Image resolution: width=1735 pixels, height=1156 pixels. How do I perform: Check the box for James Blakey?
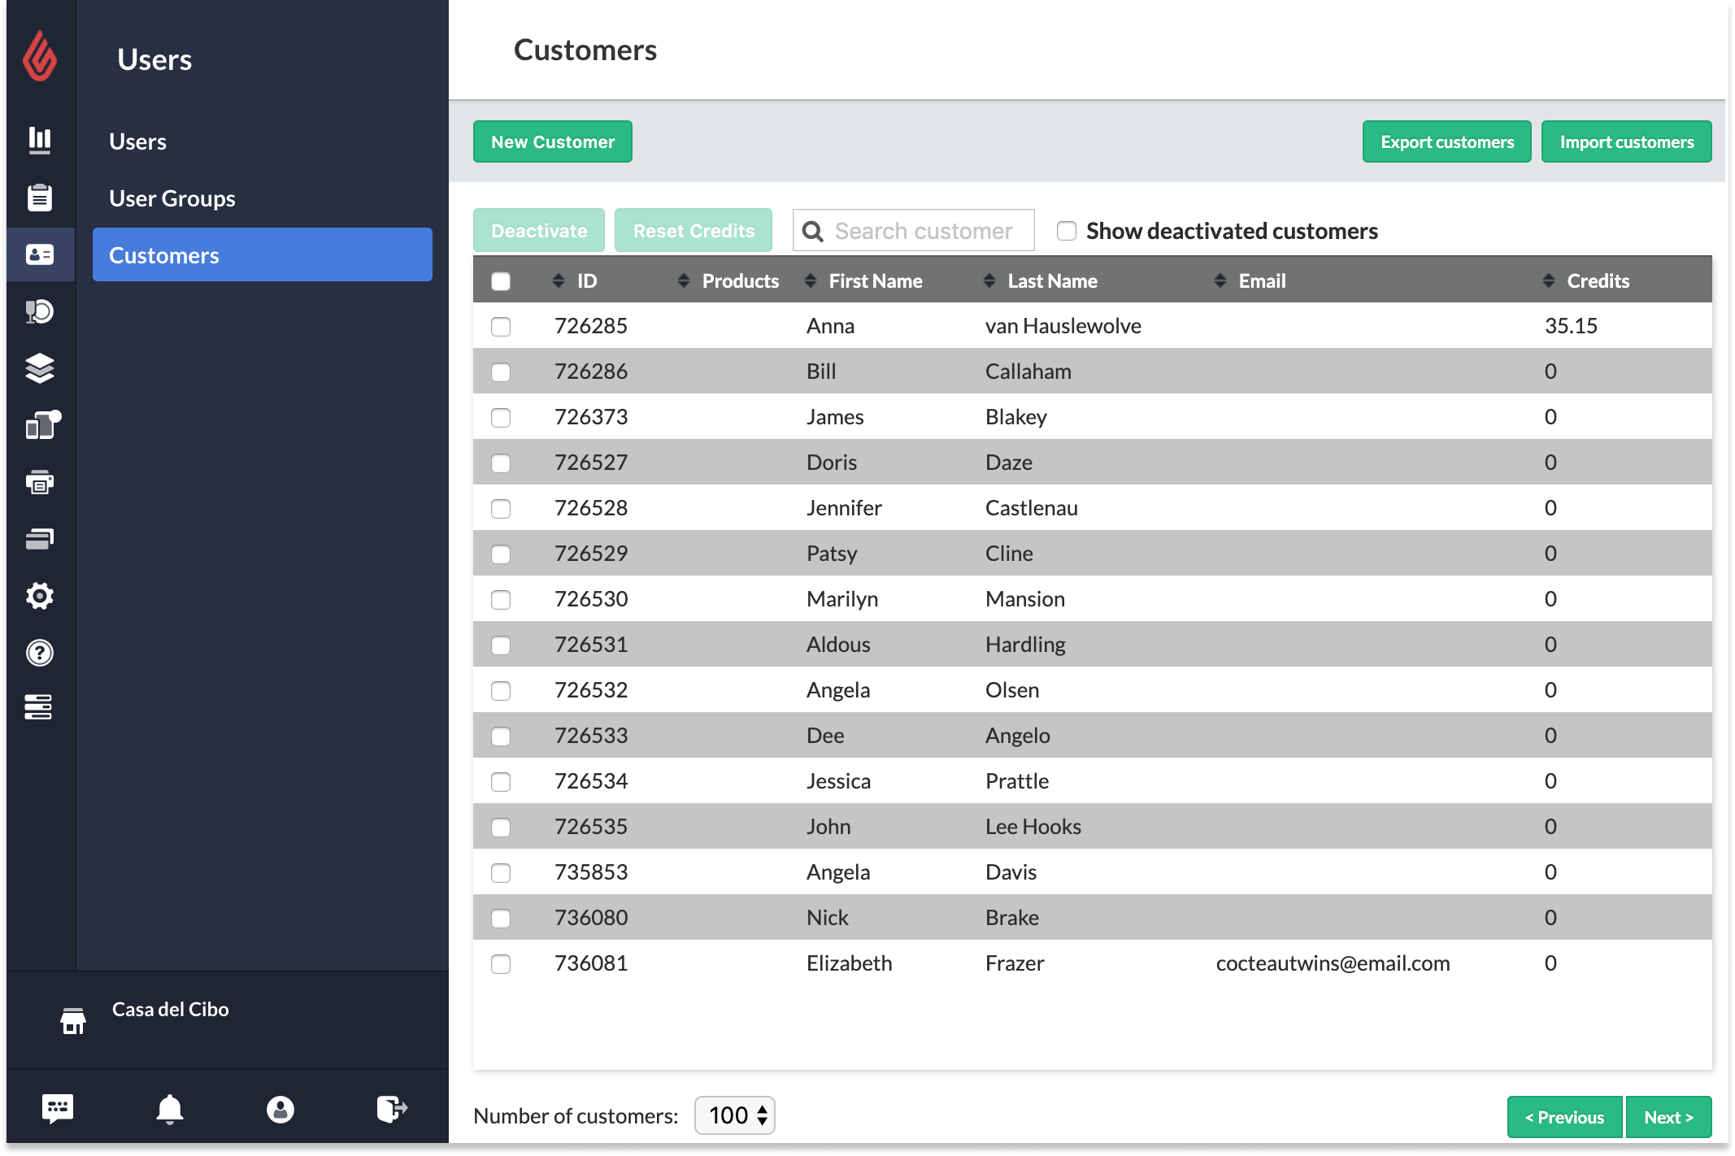pos(501,418)
